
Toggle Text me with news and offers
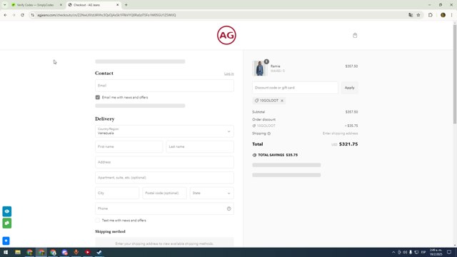tap(98, 221)
